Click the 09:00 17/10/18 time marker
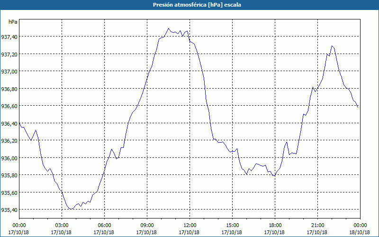This screenshot has width=379, height=237. [x=147, y=229]
